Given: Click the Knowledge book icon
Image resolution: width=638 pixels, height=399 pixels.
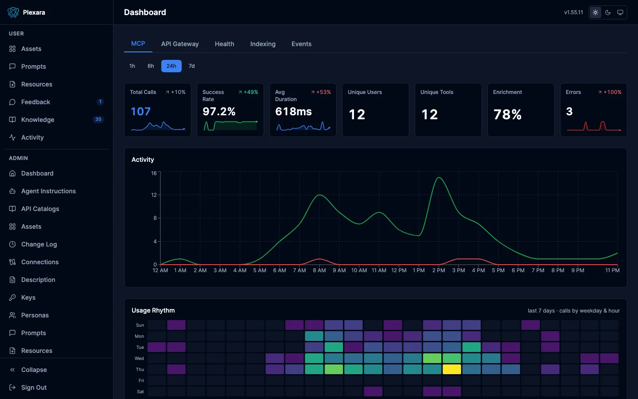Looking at the screenshot, I should (x=12, y=120).
